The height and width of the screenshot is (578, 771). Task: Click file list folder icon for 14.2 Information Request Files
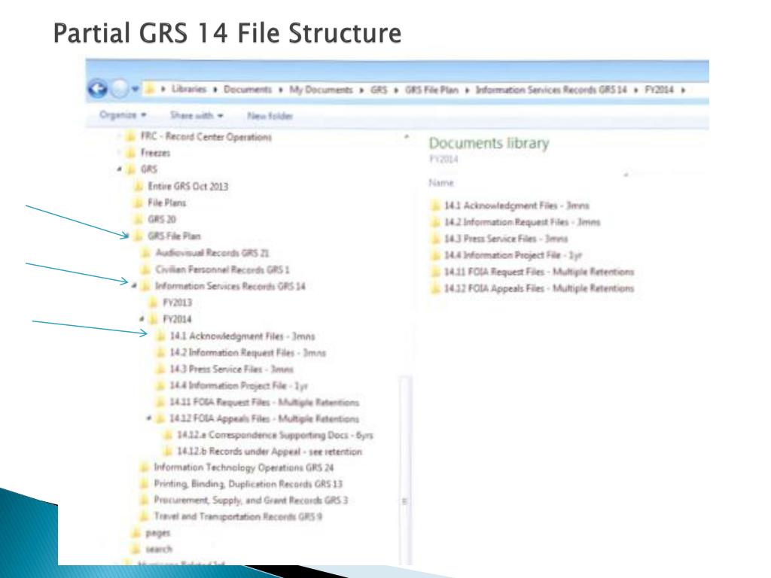(x=435, y=222)
